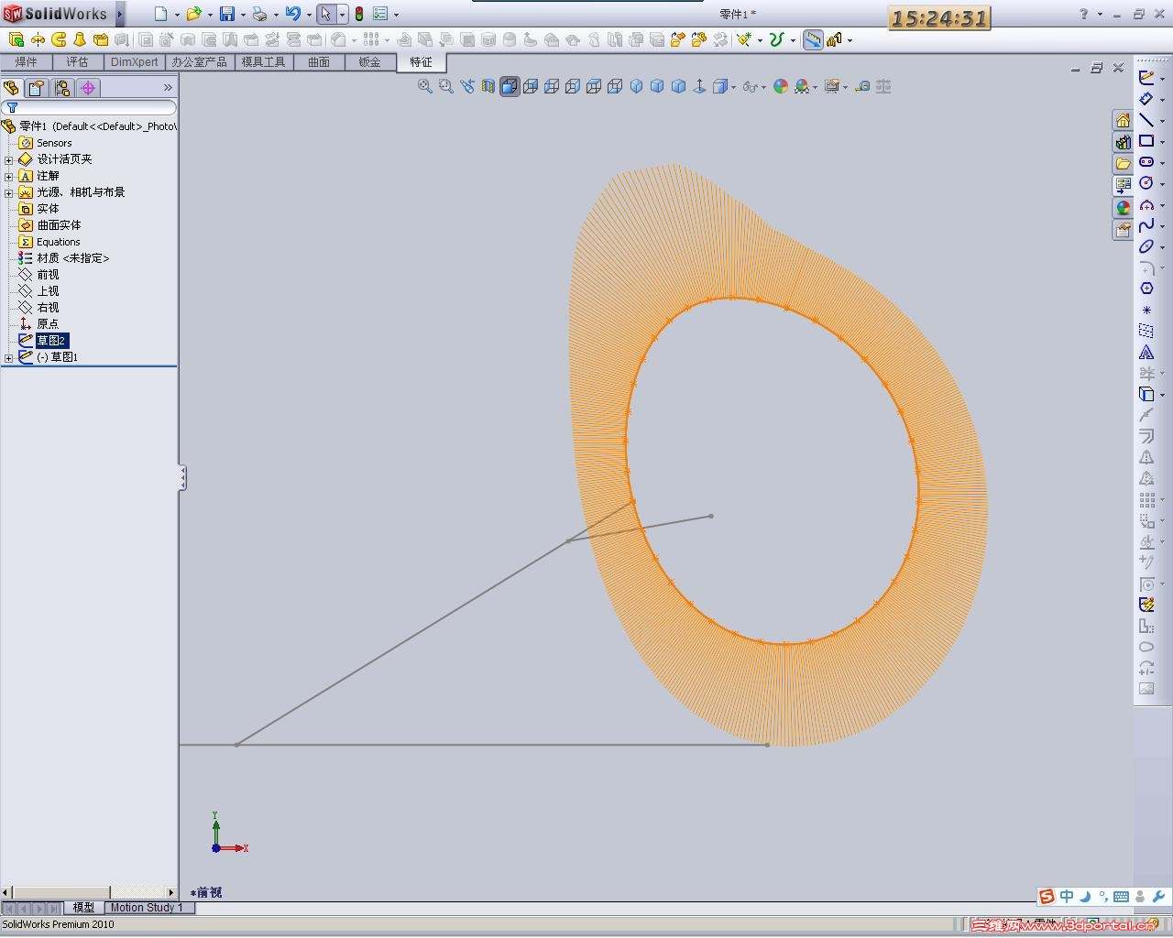Select the Spline sketch tool
The width and height of the screenshot is (1173, 938).
1146,225
